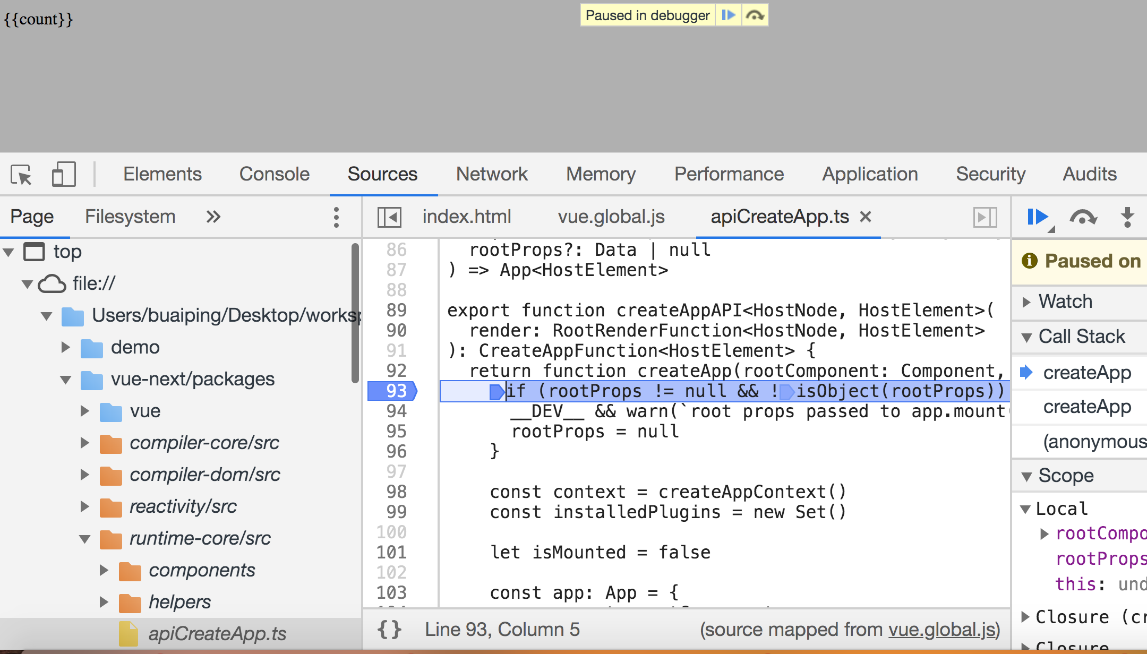Toggle the device toolbar icon
This screenshot has height=654, width=1147.
64,175
